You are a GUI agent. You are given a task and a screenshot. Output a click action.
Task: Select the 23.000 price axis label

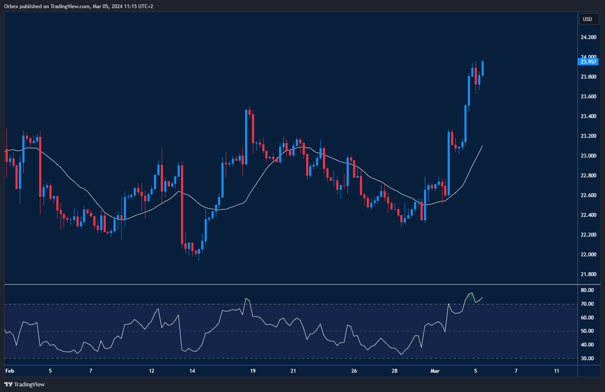(588, 156)
